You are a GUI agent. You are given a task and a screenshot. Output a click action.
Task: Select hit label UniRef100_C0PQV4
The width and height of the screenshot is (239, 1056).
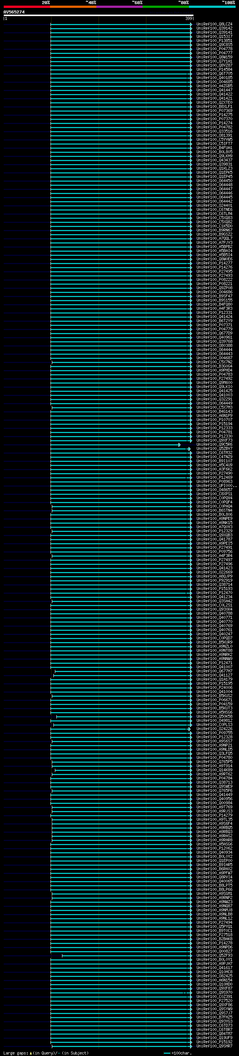[214, 498]
